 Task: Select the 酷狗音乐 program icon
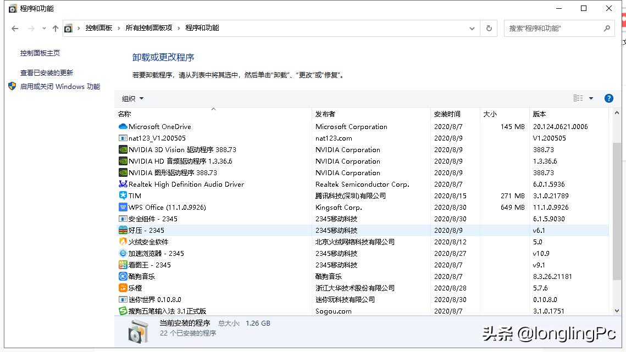point(122,276)
